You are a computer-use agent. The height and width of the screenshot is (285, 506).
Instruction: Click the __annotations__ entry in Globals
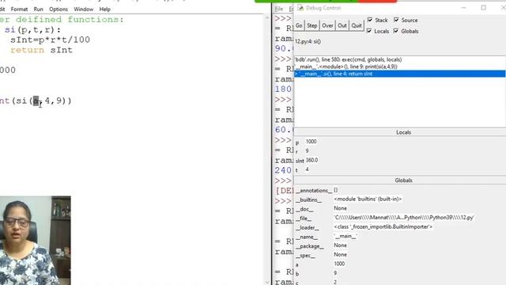pos(313,191)
